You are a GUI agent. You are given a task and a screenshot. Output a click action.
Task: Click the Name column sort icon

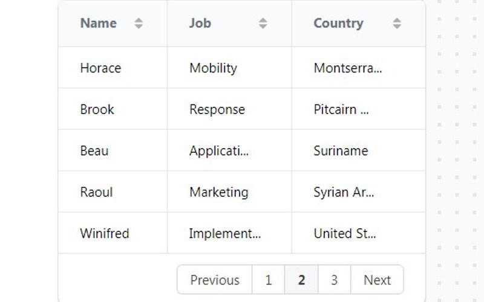click(x=139, y=24)
